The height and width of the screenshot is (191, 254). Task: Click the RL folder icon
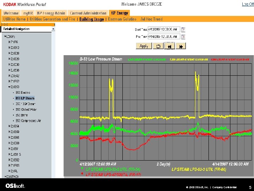point(12,171)
